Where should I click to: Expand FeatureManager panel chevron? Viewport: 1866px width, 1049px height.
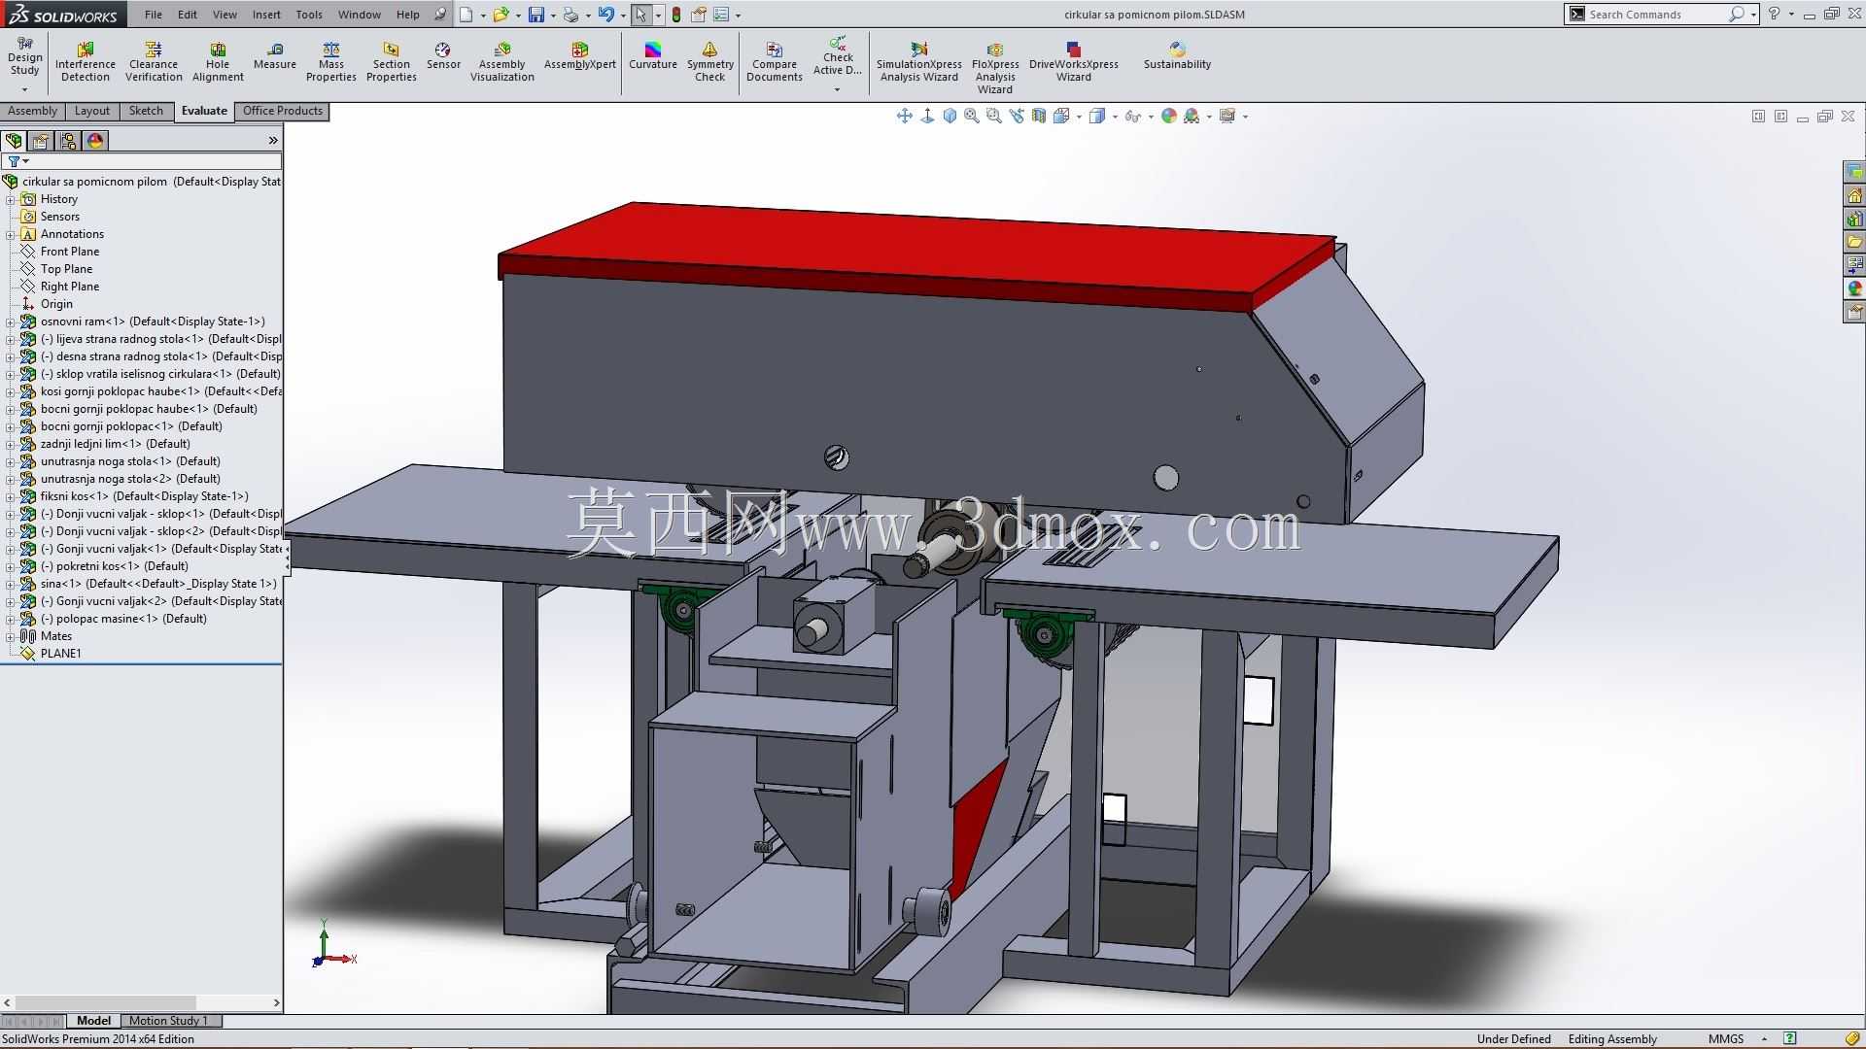273,141
